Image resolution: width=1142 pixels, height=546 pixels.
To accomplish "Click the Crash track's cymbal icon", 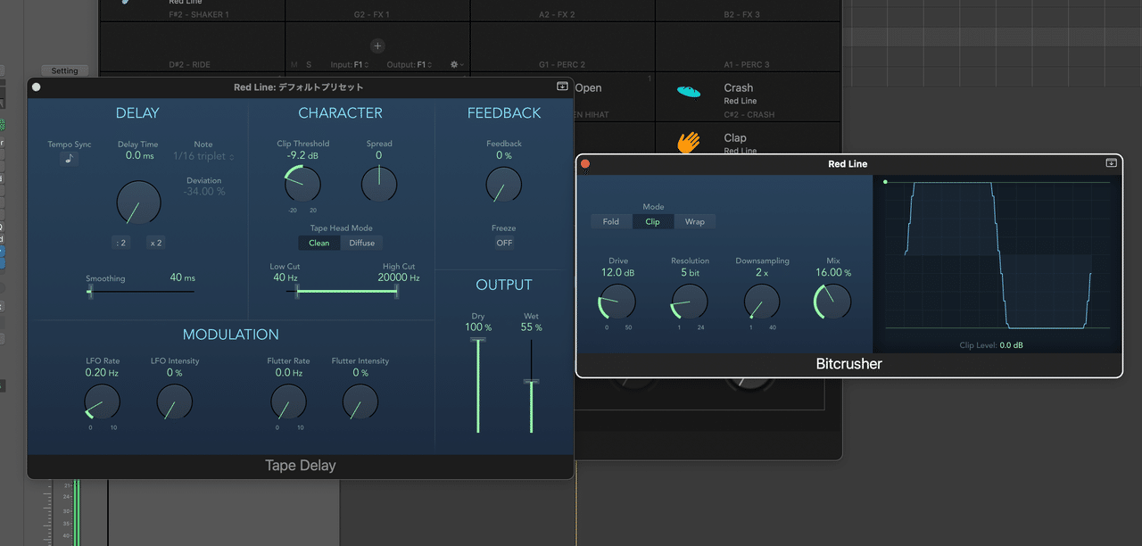I will click(x=687, y=92).
